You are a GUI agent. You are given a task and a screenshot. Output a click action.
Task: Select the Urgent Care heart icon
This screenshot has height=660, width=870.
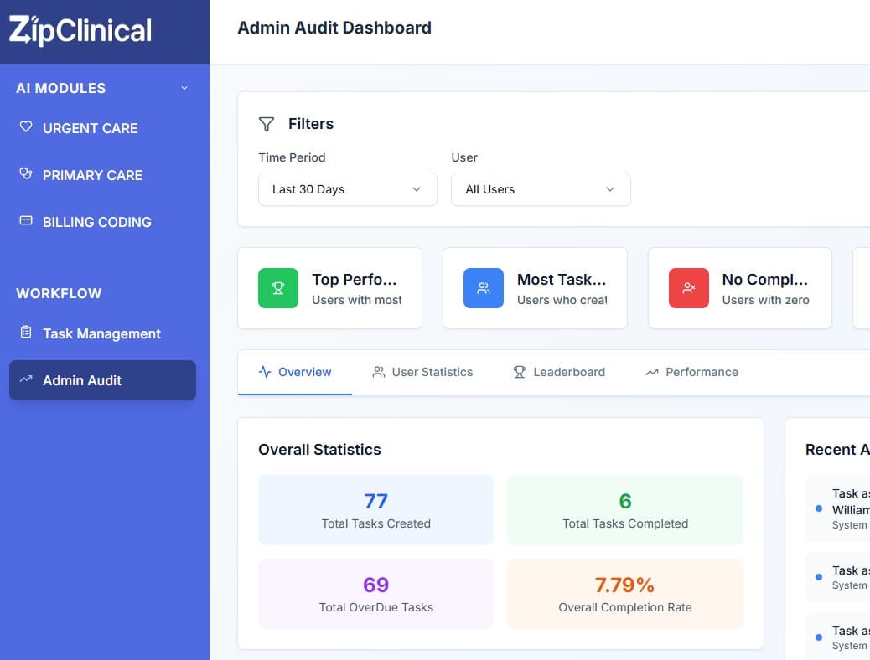[26, 127]
